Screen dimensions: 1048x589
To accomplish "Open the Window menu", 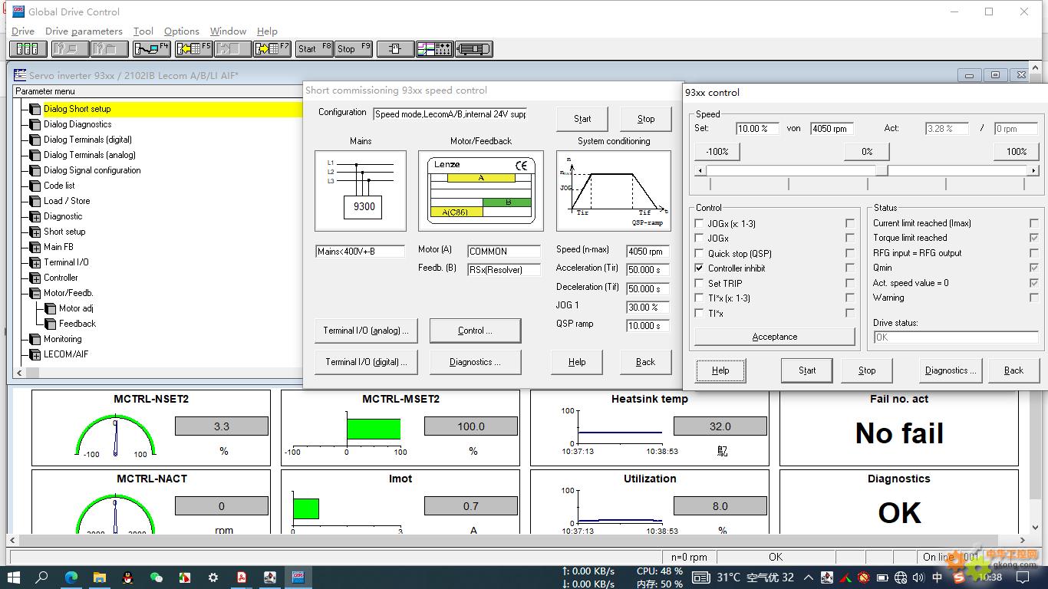I will (228, 31).
